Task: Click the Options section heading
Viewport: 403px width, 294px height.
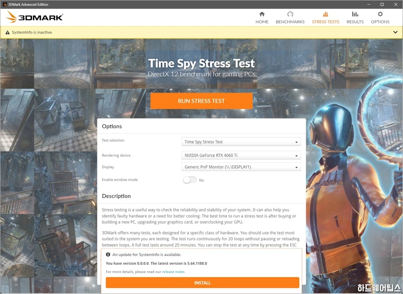Action: pos(112,126)
